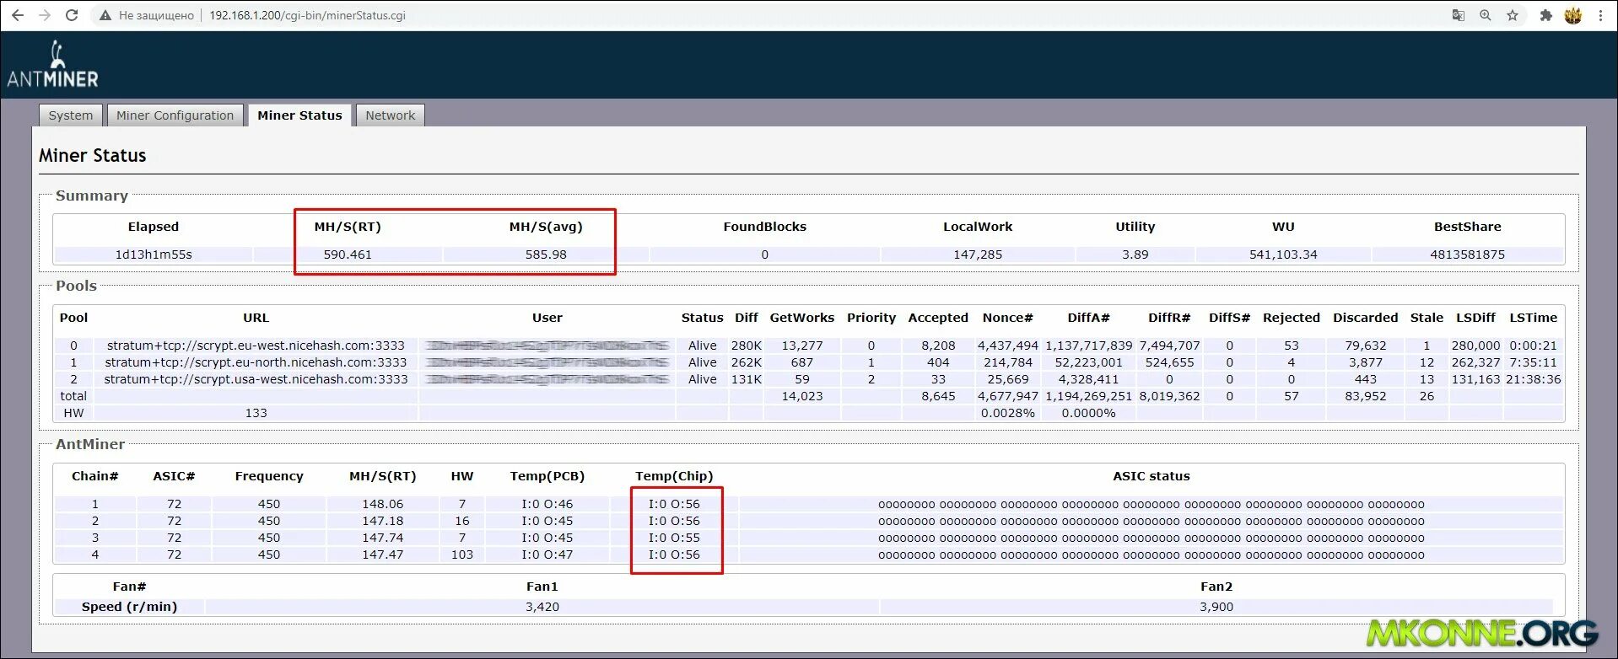Bookmark this page with the star icon
Image resolution: width=1618 pixels, height=659 pixels.
click(x=1513, y=15)
